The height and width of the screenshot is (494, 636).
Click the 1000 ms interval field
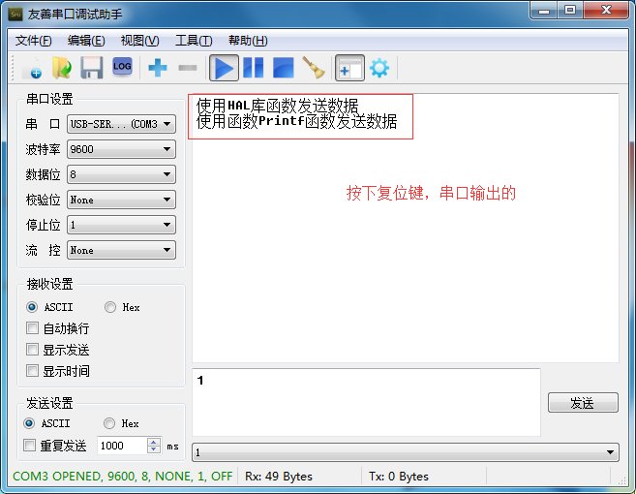(122, 446)
